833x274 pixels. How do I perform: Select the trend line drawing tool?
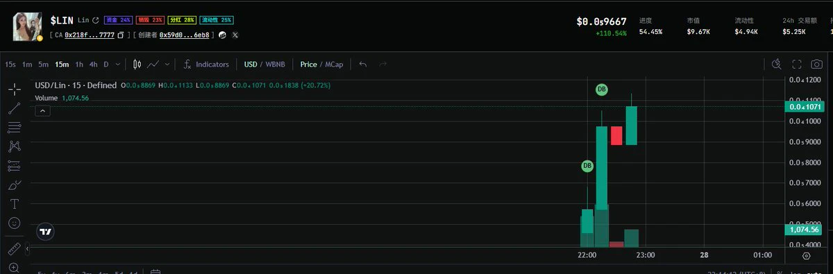[x=14, y=108]
